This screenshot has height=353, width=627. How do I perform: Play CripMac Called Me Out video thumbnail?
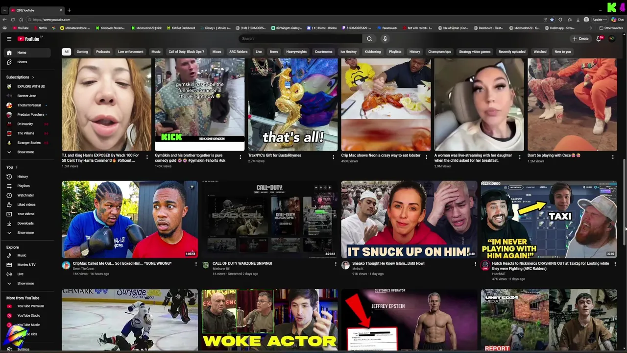coord(130,219)
